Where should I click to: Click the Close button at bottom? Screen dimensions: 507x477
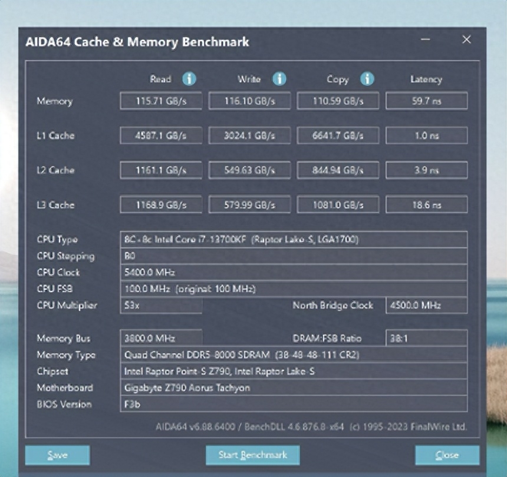click(x=447, y=455)
